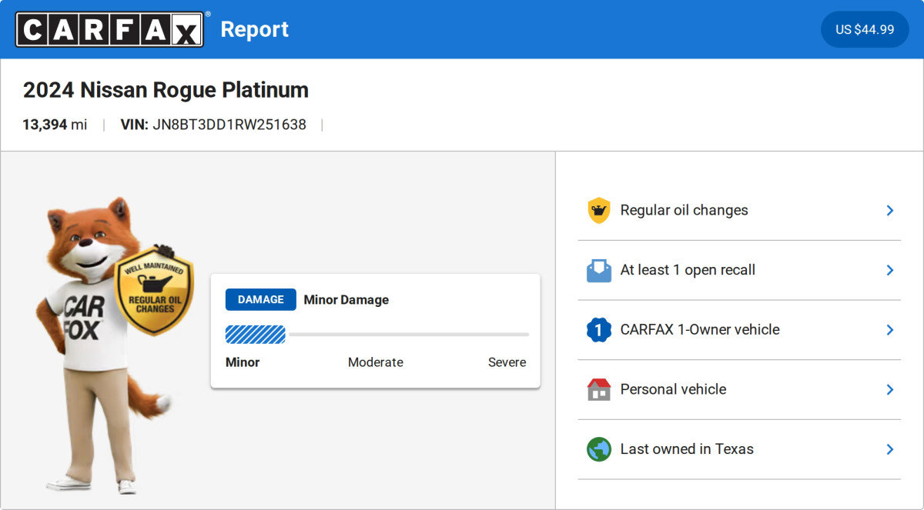Expand the open recall chevron arrow
Image resolution: width=924 pixels, height=510 pixels.
(x=889, y=270)
